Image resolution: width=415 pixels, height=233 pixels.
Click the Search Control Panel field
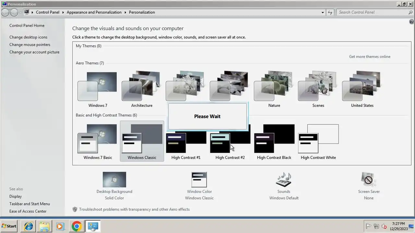coord(372,12)
